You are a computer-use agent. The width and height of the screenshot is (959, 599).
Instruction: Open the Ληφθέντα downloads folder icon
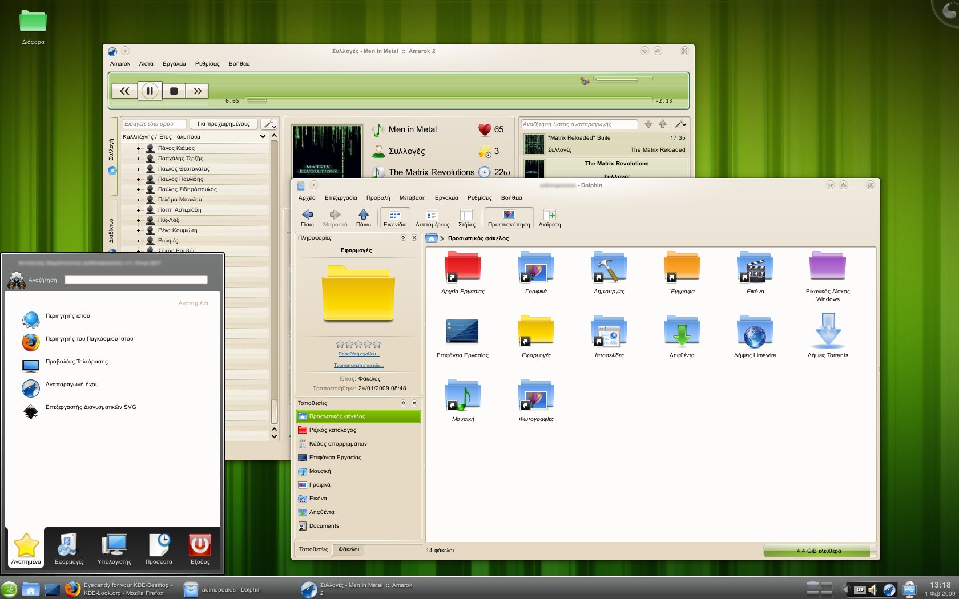[x=682, y=337]
